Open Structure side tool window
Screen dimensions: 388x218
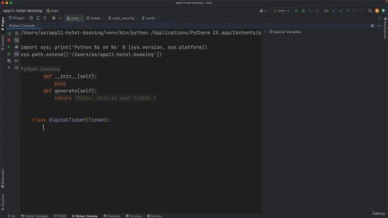pos(2,202)
